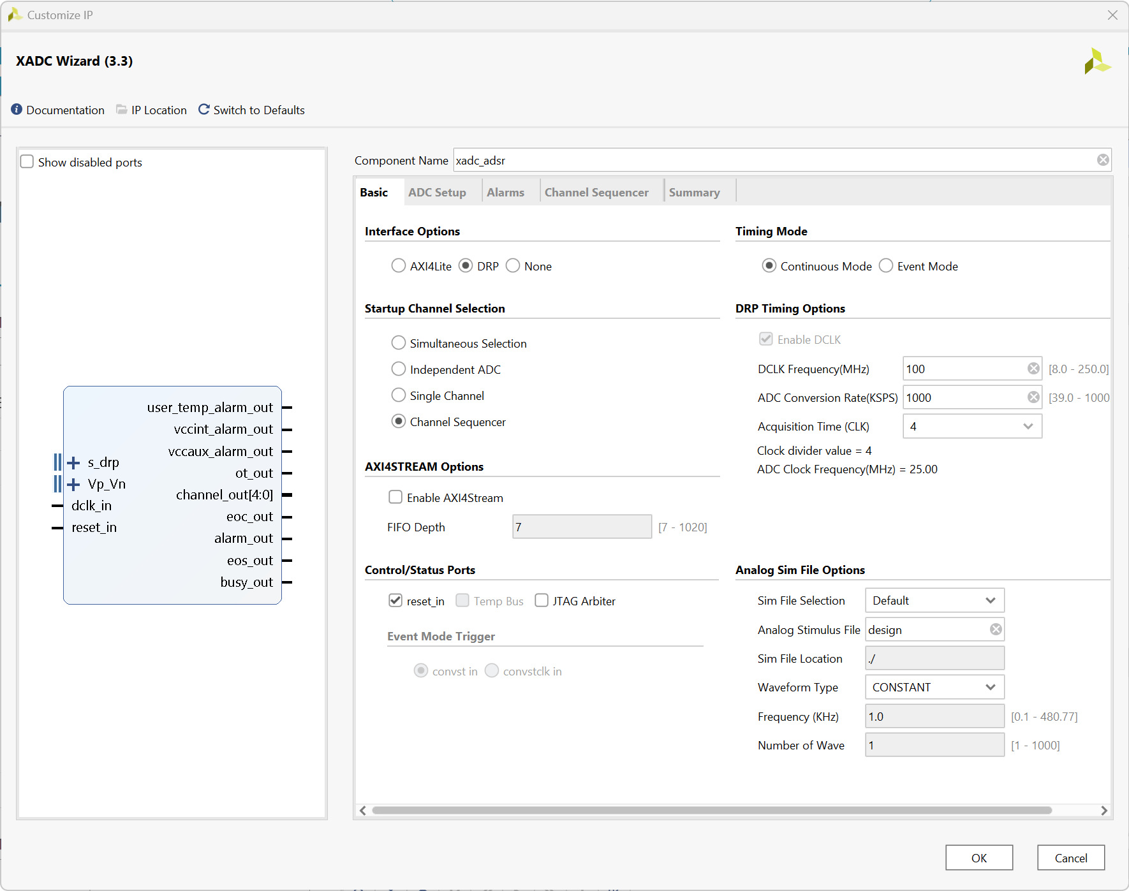Screen dimensions: 1129x891
Task: Switch to the Basic tab
Action: (374, 192)
